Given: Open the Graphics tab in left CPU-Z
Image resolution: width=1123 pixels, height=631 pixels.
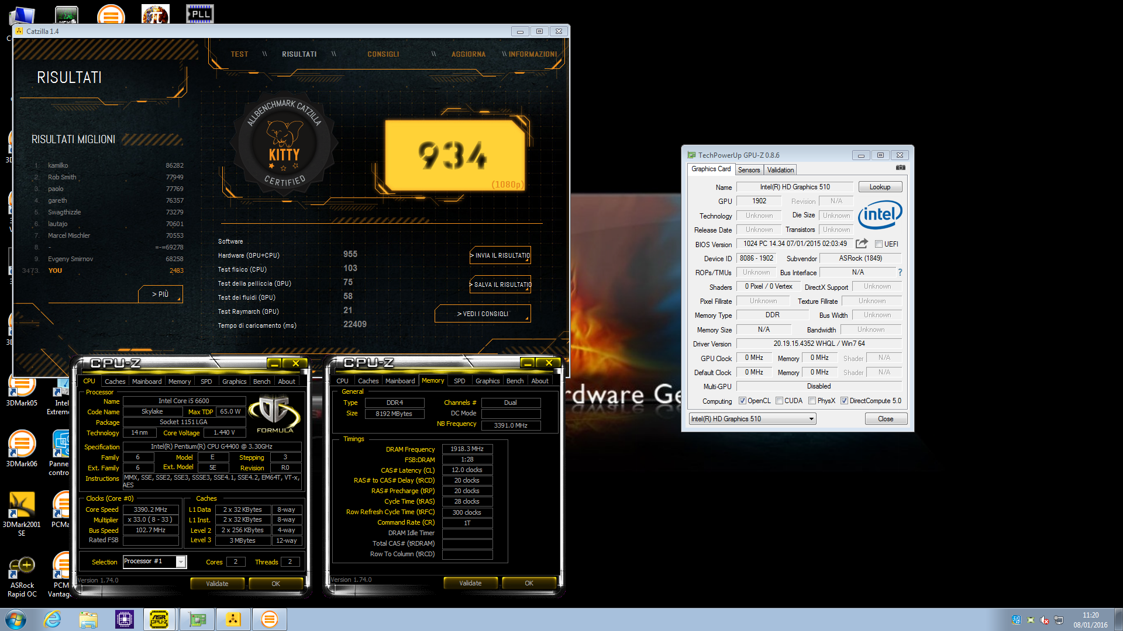Looking at the screenshot, I should (x=235, y=382).
